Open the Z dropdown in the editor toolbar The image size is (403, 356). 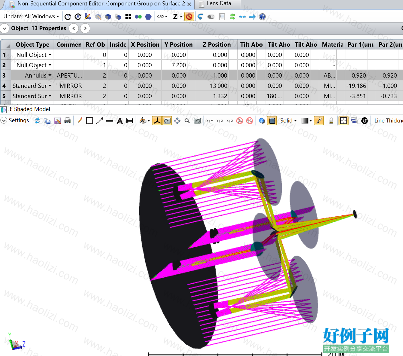177,17
